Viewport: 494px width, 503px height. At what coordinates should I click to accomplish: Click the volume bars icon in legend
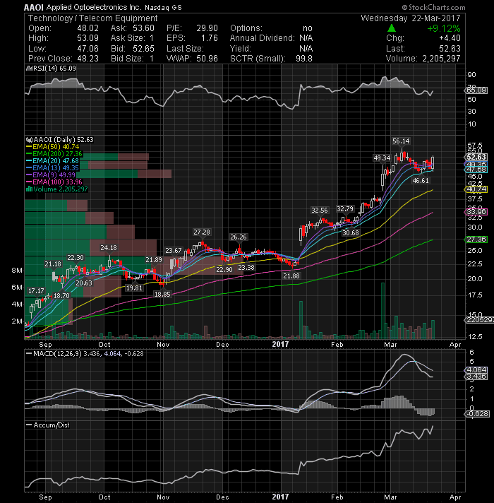coord(29,189)
